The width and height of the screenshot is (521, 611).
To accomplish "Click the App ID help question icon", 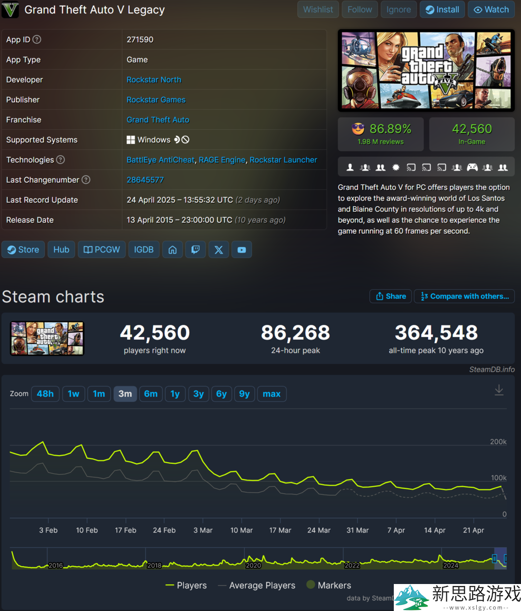I will pos(37,39).
